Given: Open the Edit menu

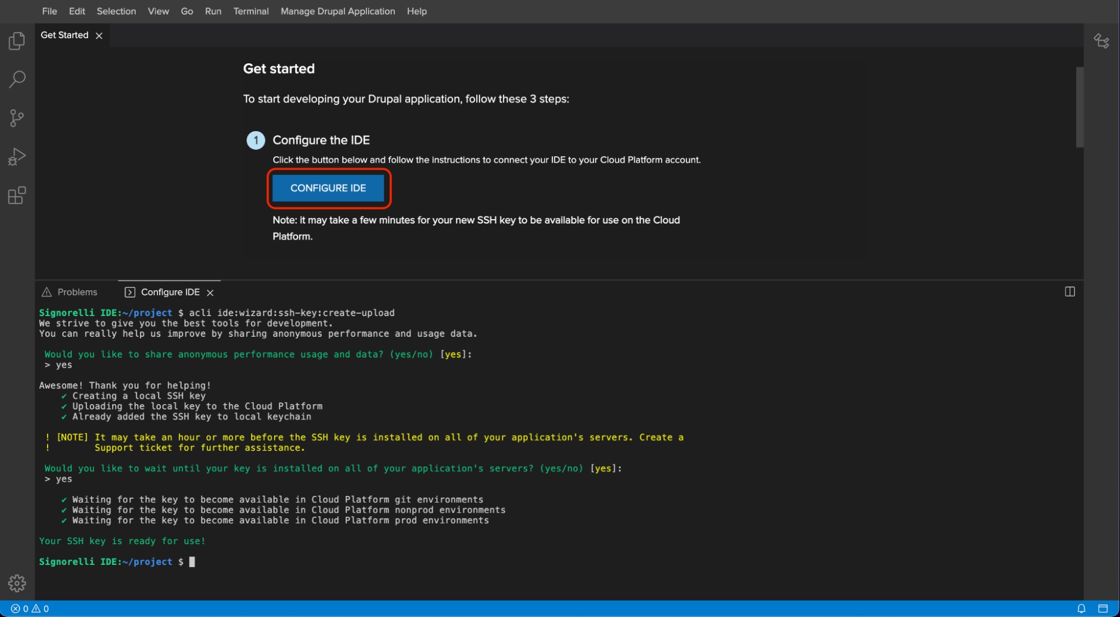Looking at the screenshot, I should click(77, 11).
